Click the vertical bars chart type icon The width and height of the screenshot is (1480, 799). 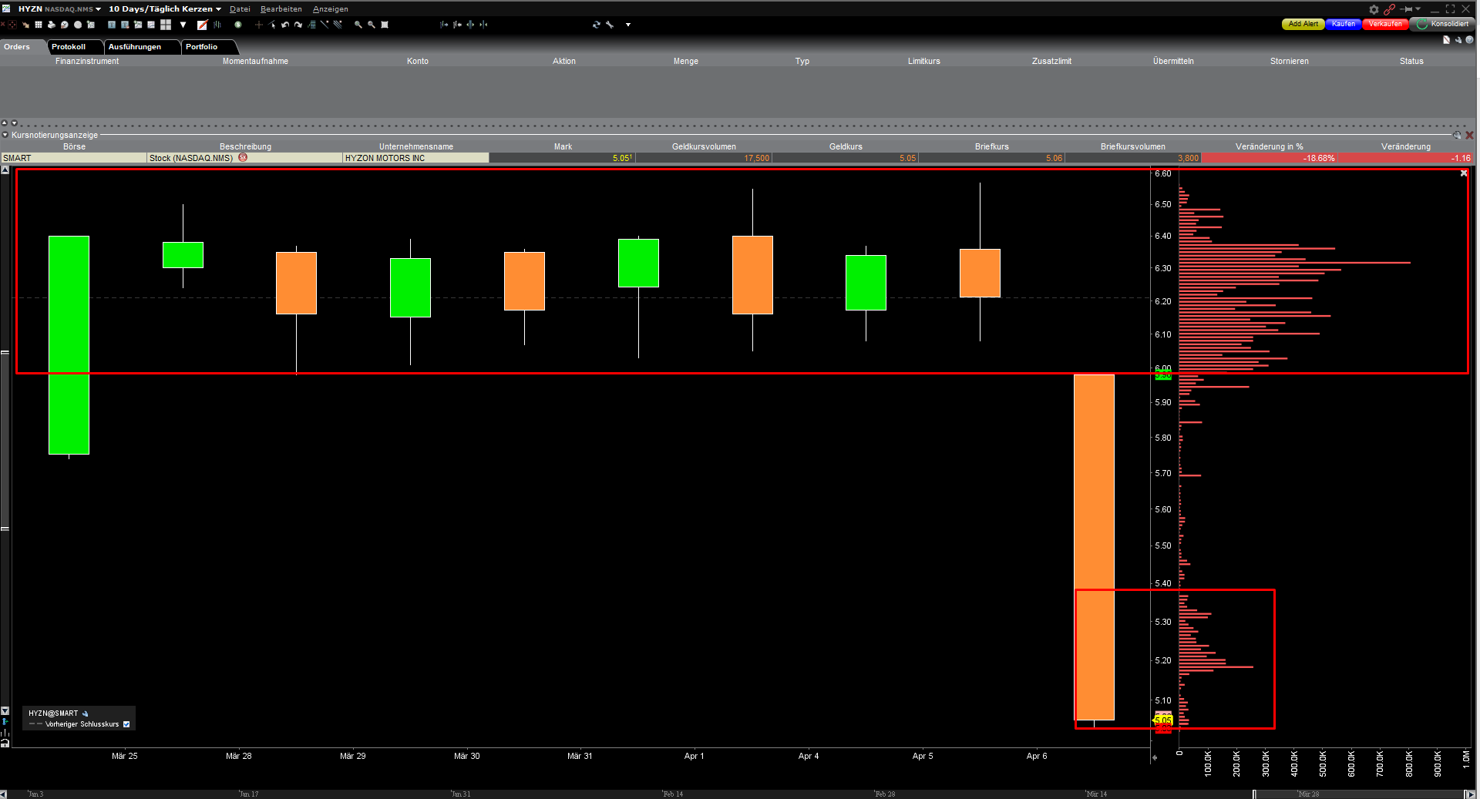(x=217, y=25)
